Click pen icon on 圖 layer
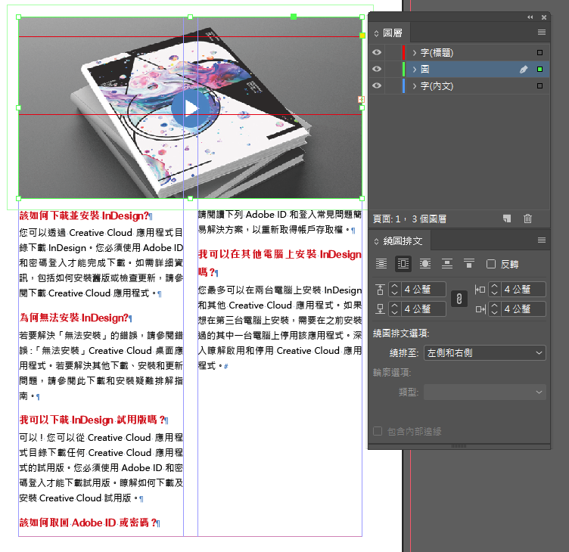 pyautogui.click(x=524, y=70)
